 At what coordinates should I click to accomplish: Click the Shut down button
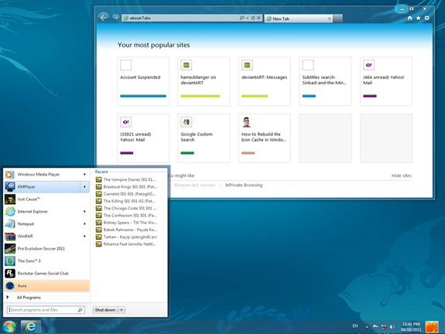[105, 310]
